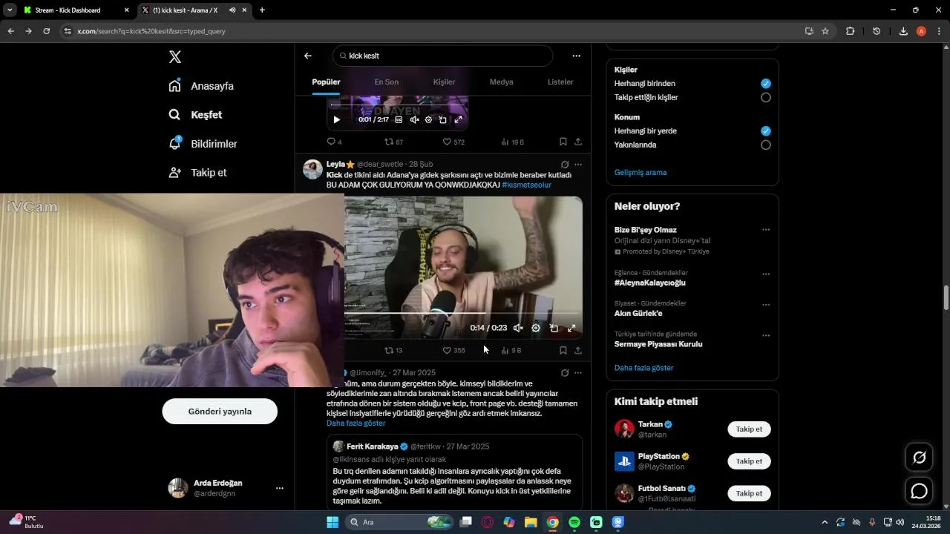This screenshot has width=950, height=534.
Task: Show more trends via 'Daha fazla göster'
Action: coord(643,368)
